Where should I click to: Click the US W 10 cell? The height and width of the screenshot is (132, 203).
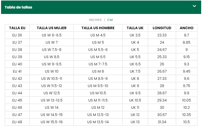coord(51,71)
